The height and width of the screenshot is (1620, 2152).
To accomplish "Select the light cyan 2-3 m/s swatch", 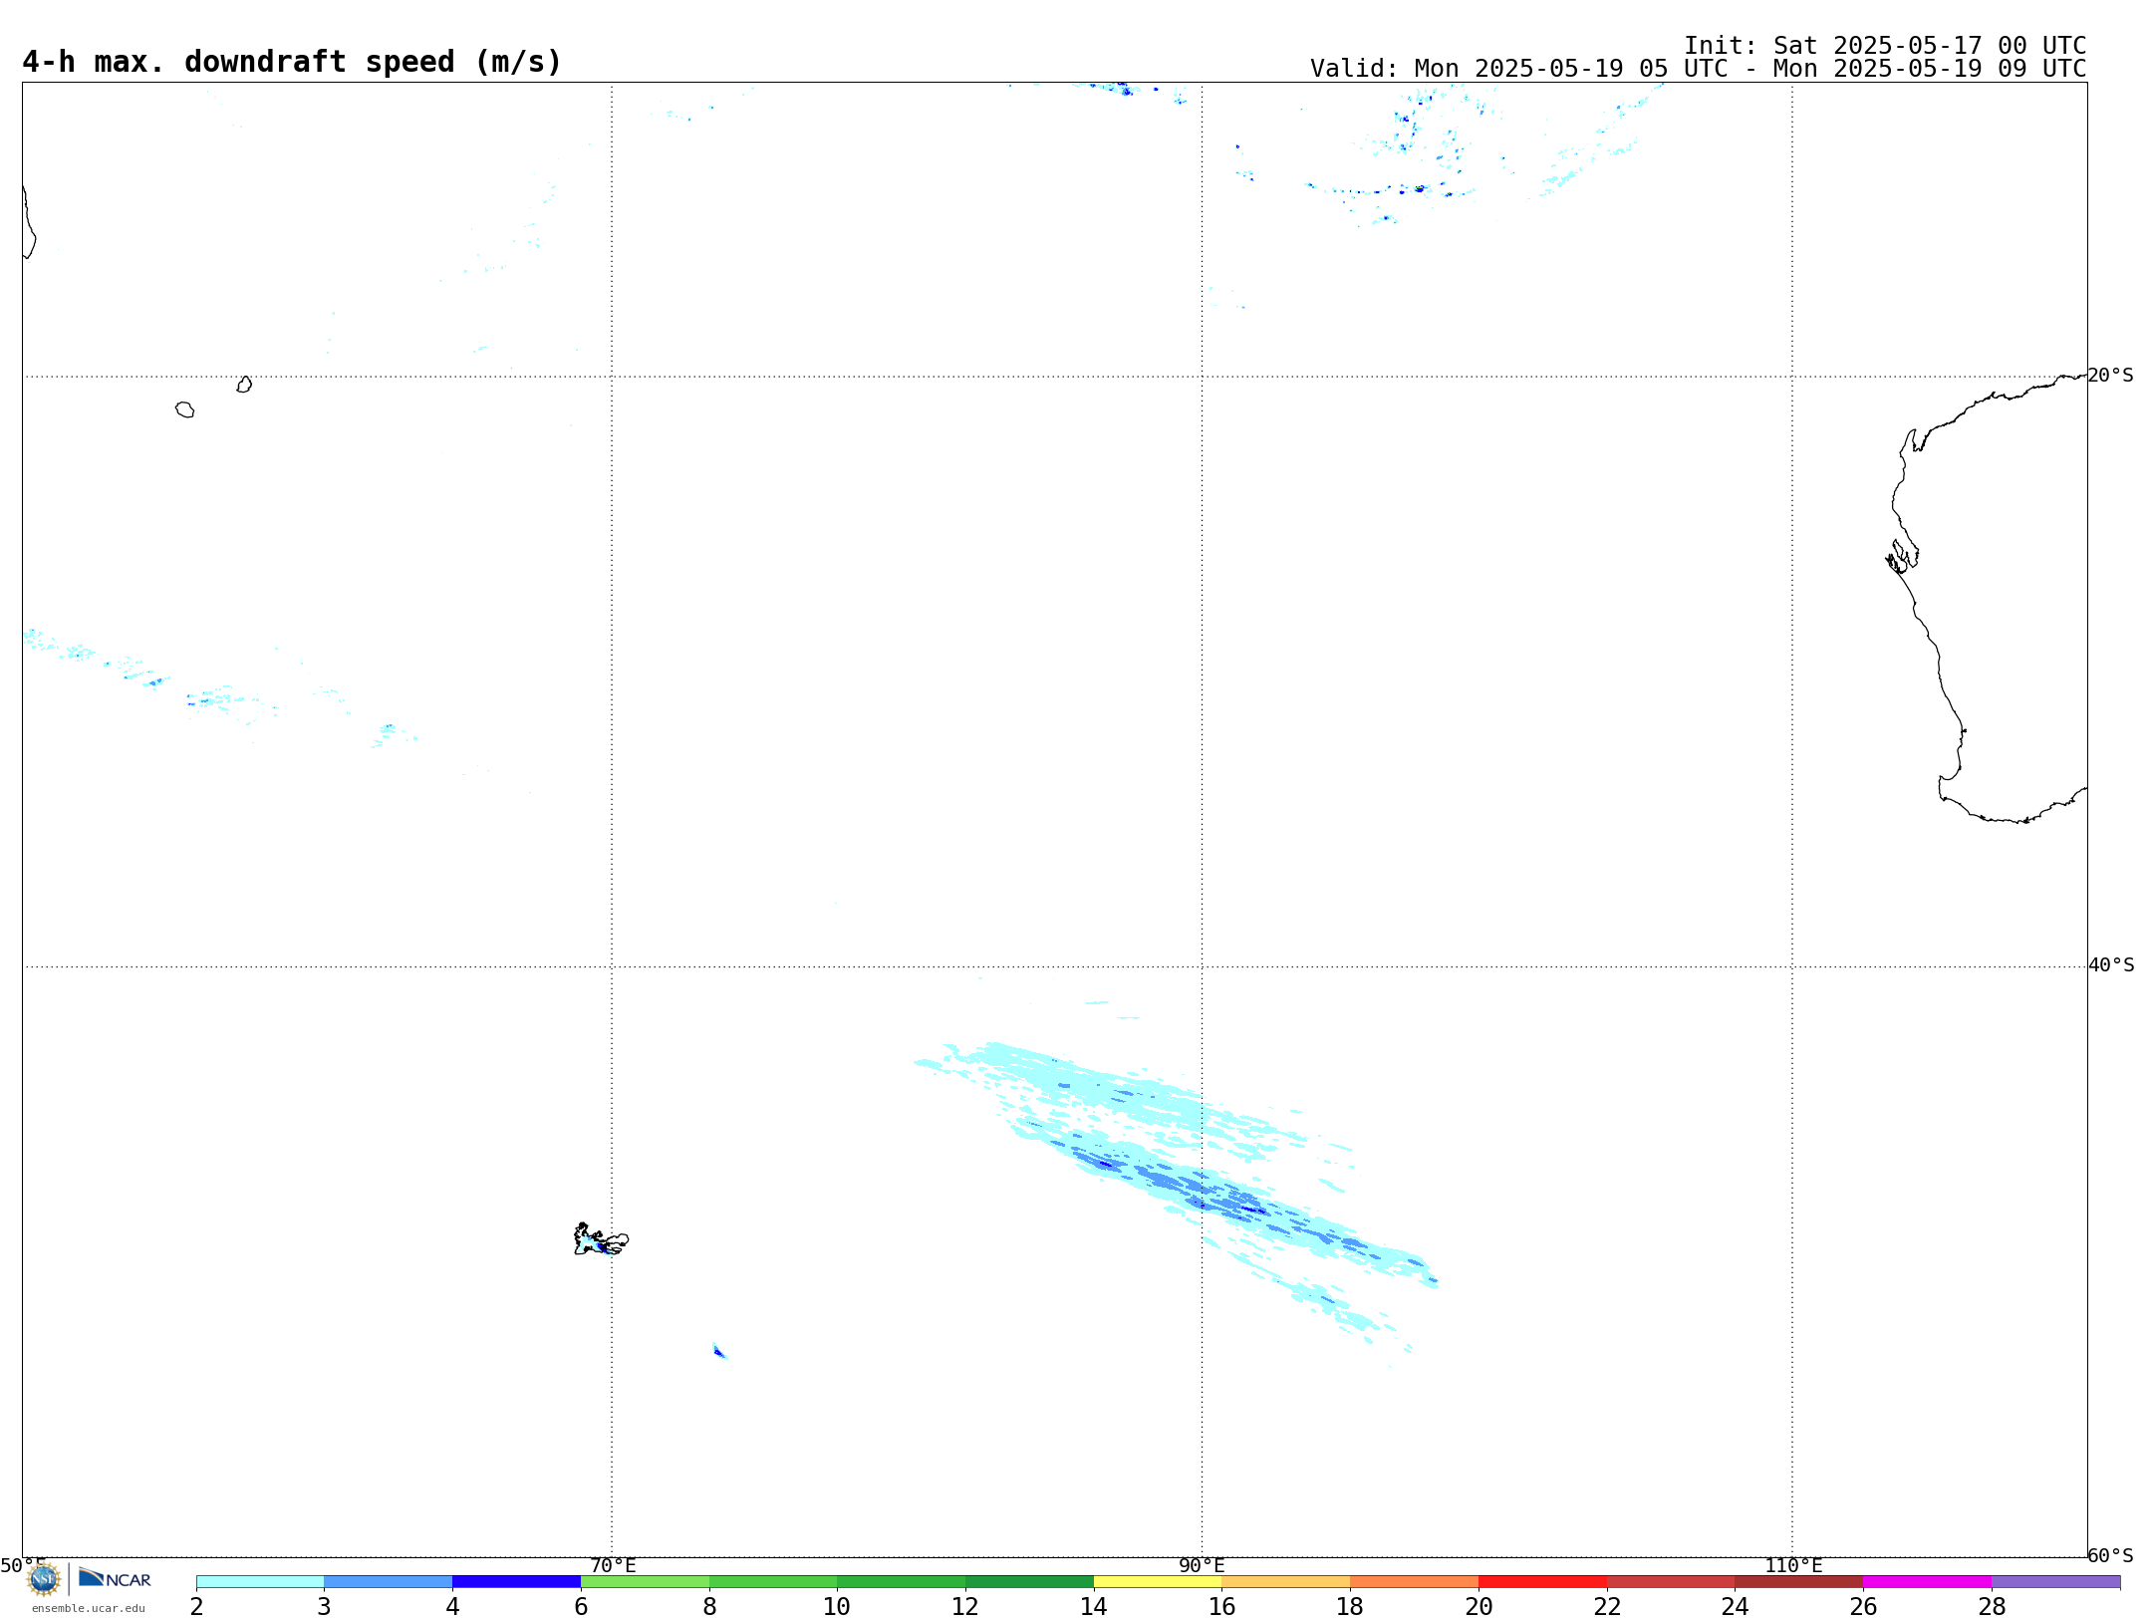I will click(260, 1582).
